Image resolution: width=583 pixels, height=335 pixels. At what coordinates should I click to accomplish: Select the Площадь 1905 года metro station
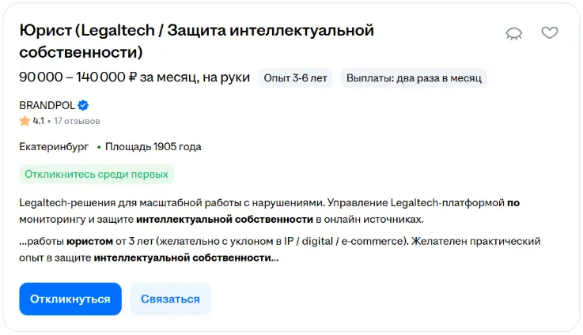(153, 147)
